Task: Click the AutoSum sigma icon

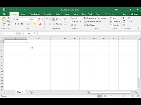Action: pyautogui.click(x=124, y=18)
